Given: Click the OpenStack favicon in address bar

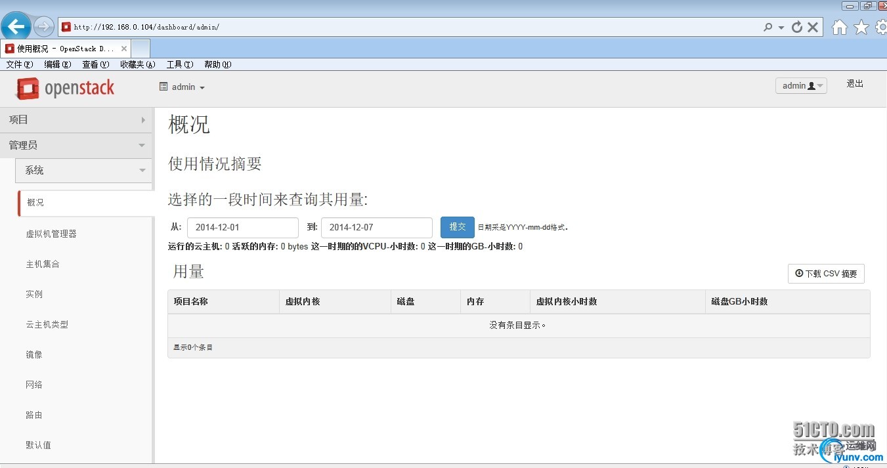Looking at the screenshot, I should (66, 27).
